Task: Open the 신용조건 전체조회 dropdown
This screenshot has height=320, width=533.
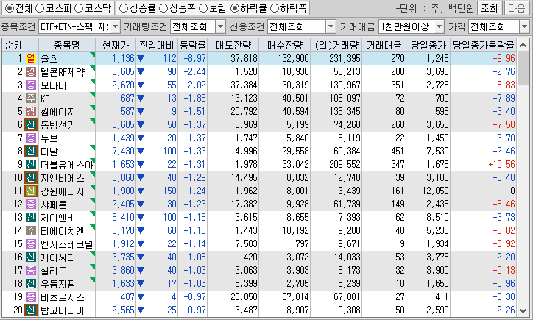Action: click(x=331, y=26)
